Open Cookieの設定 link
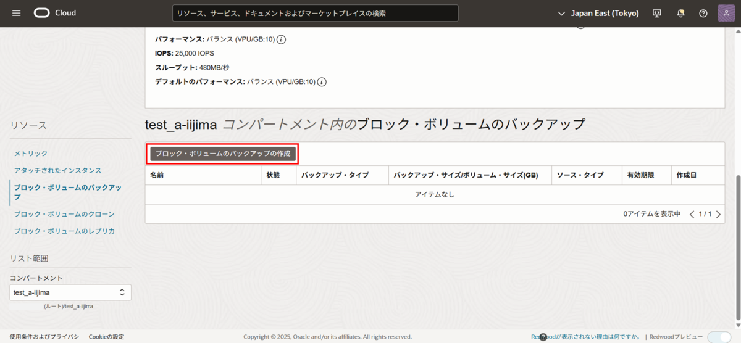741x343 pixels. pos(106,337)
